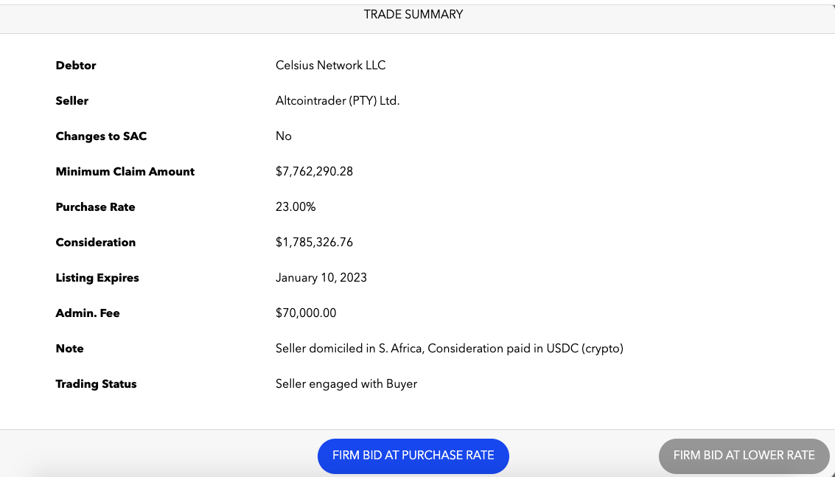
Task: Select the Trading Status label
Action: 96,383
